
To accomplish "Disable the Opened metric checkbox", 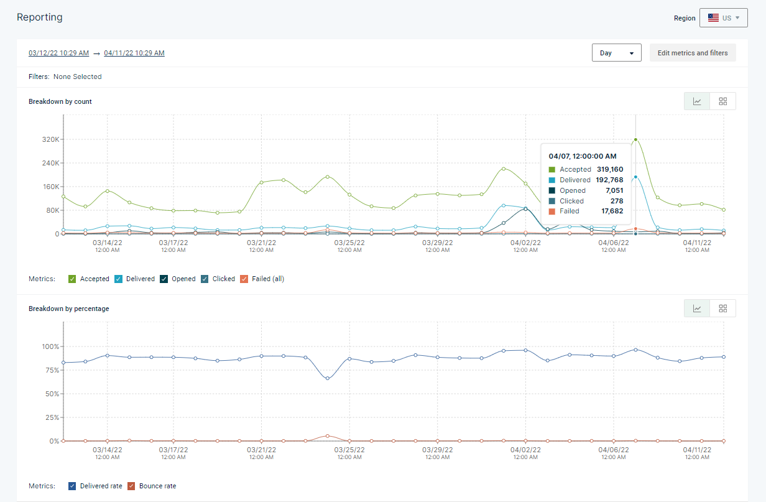I will (x=164, y=279).
